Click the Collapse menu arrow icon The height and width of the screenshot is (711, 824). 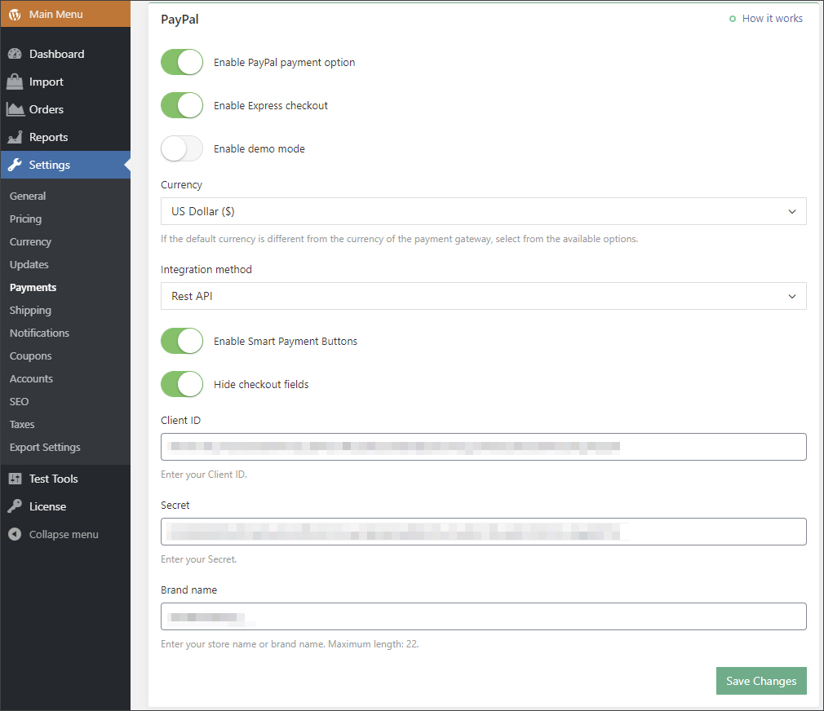15,534
